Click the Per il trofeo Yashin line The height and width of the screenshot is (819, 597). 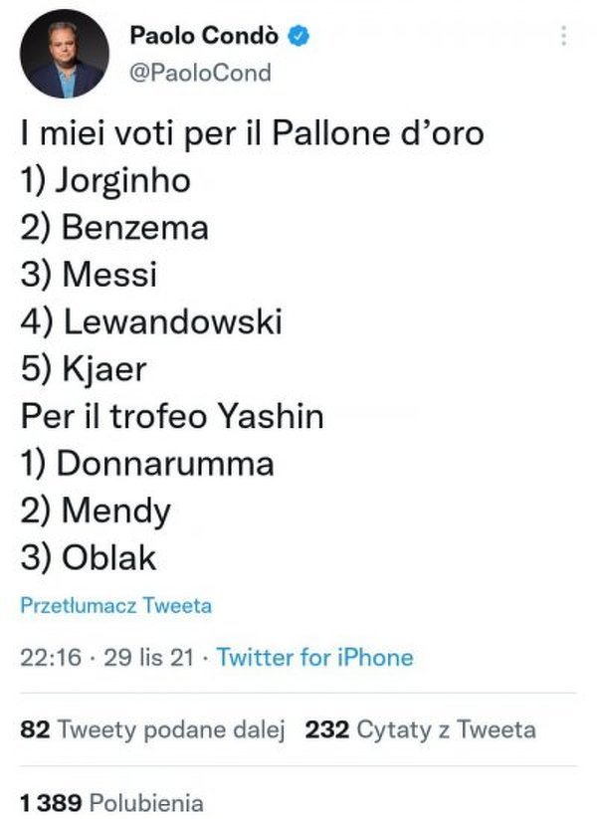coord(172,416)
